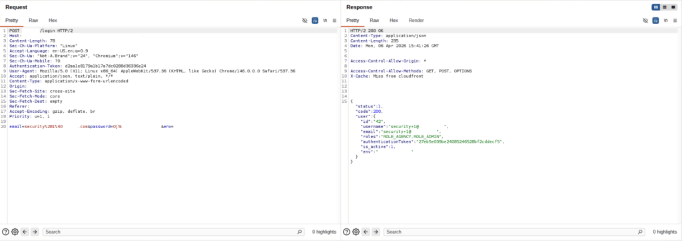Image resolution: width=682 pixels, height=241 pixels.
Task: Open help icon under Request panel
Action: coord(5,232)
